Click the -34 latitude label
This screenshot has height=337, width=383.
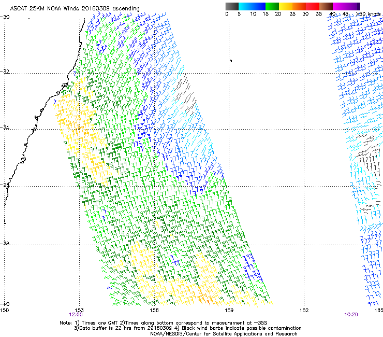5,128
